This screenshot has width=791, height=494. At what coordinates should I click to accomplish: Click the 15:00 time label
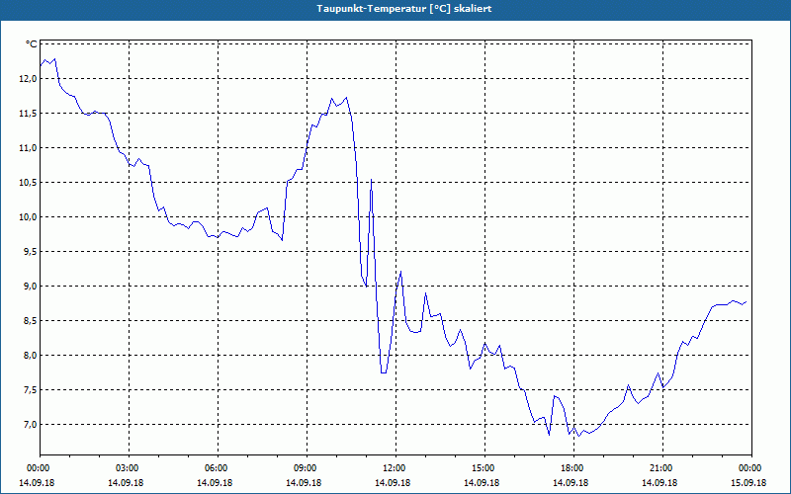(483, 468)
